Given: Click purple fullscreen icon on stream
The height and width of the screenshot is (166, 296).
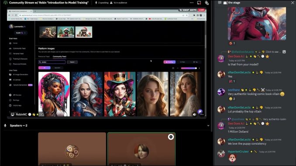Looking at the screenshot, I should 200,112.
